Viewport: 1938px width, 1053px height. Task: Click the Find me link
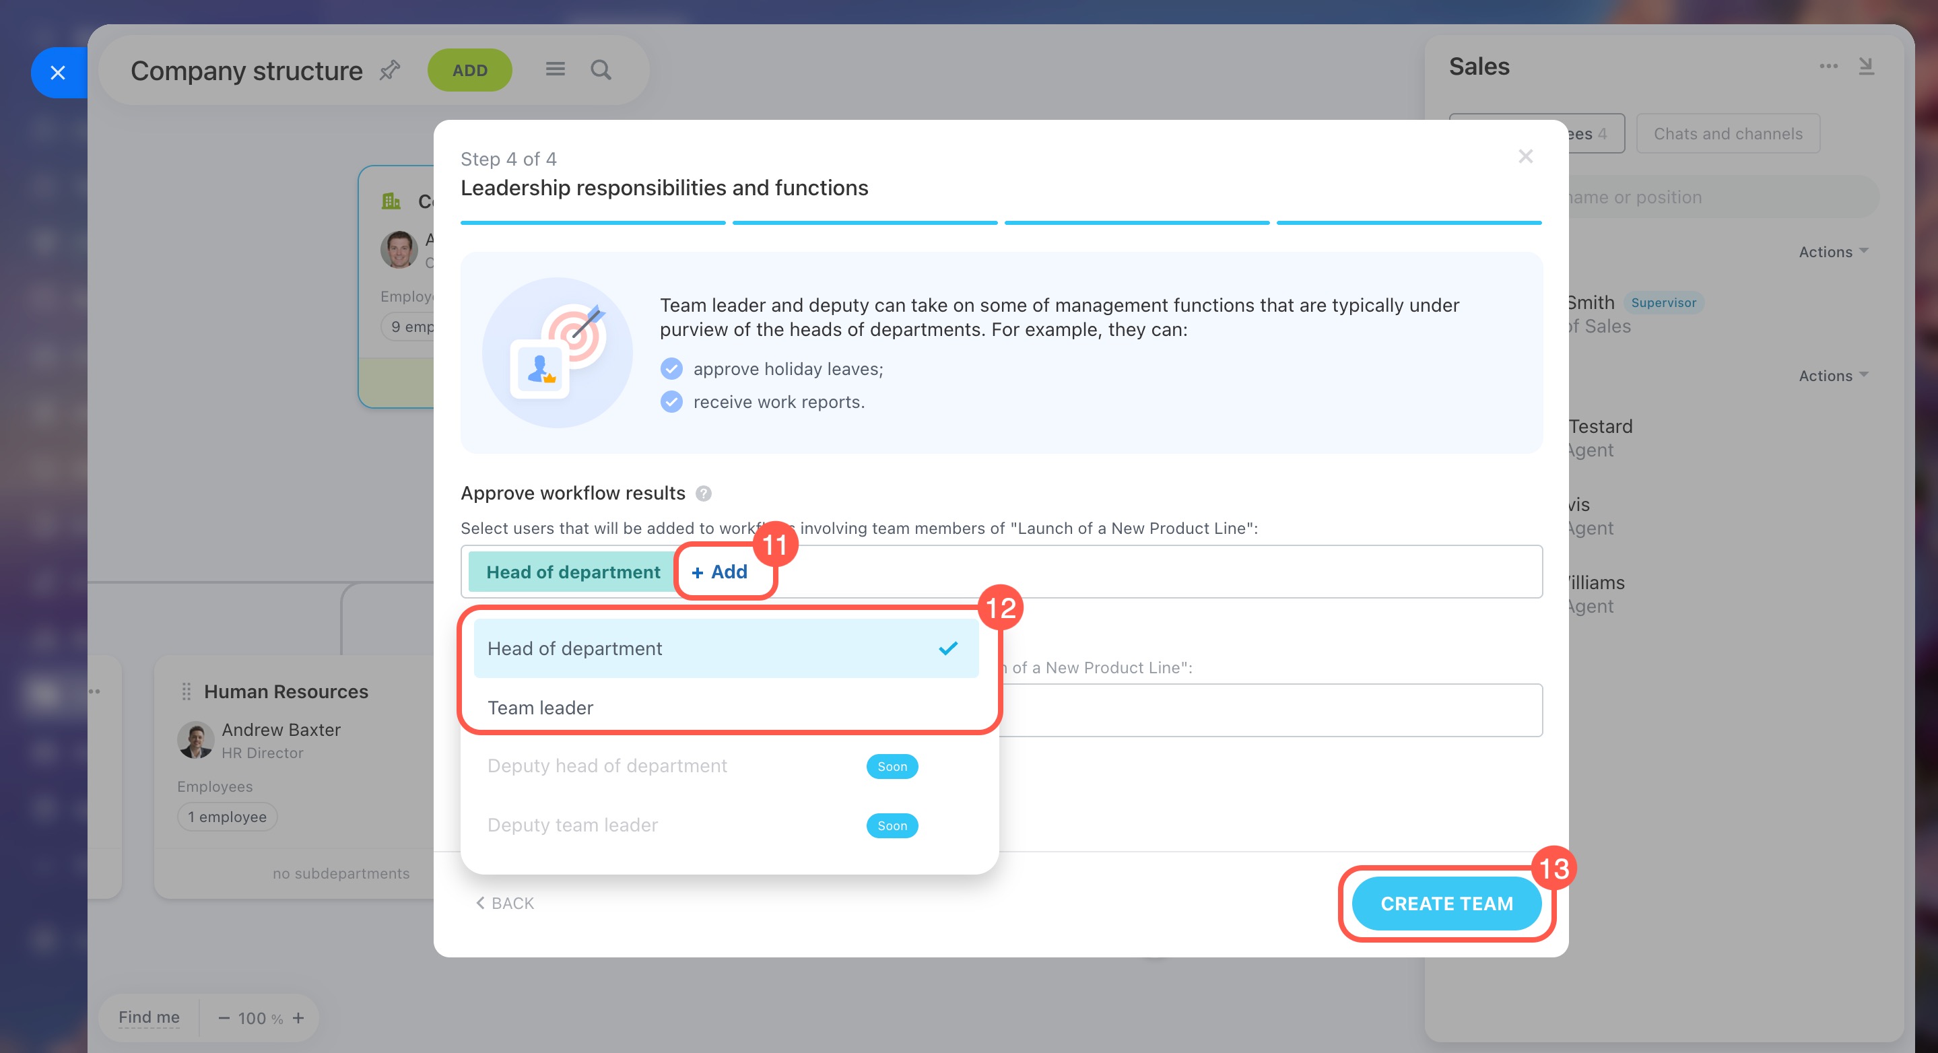click(x=149, y=1017)
